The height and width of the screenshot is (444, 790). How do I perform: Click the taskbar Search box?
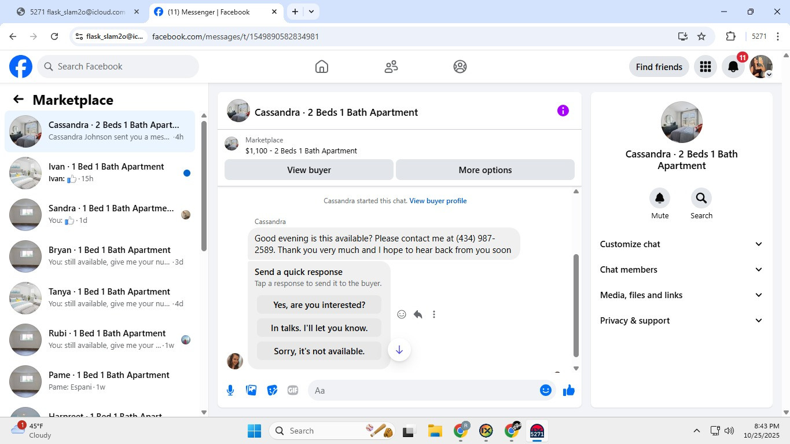click(332, 431)
